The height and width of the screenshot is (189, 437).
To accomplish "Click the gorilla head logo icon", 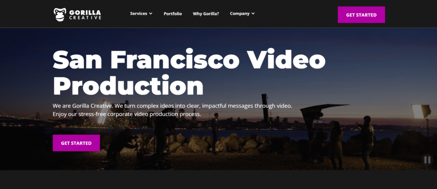I will point(60,14).
